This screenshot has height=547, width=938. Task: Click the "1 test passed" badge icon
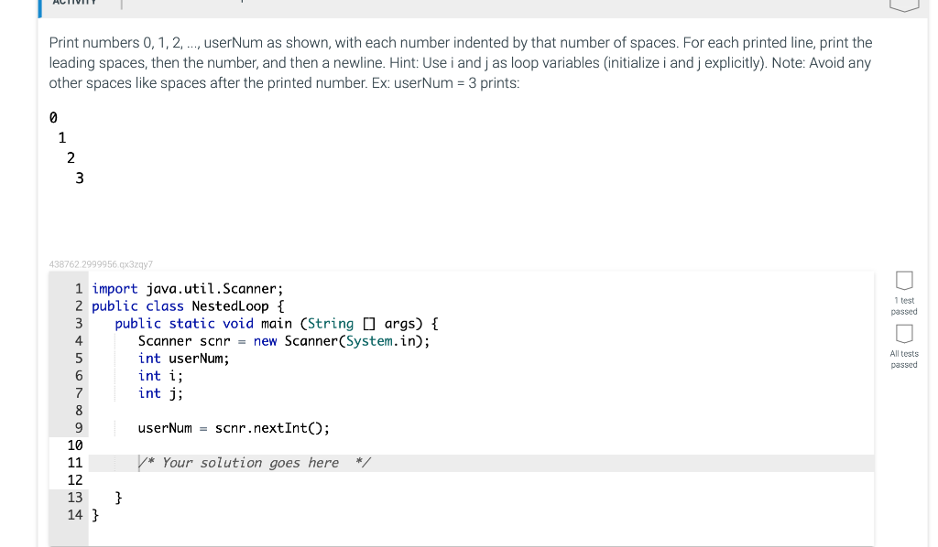(x=904, y=282)
